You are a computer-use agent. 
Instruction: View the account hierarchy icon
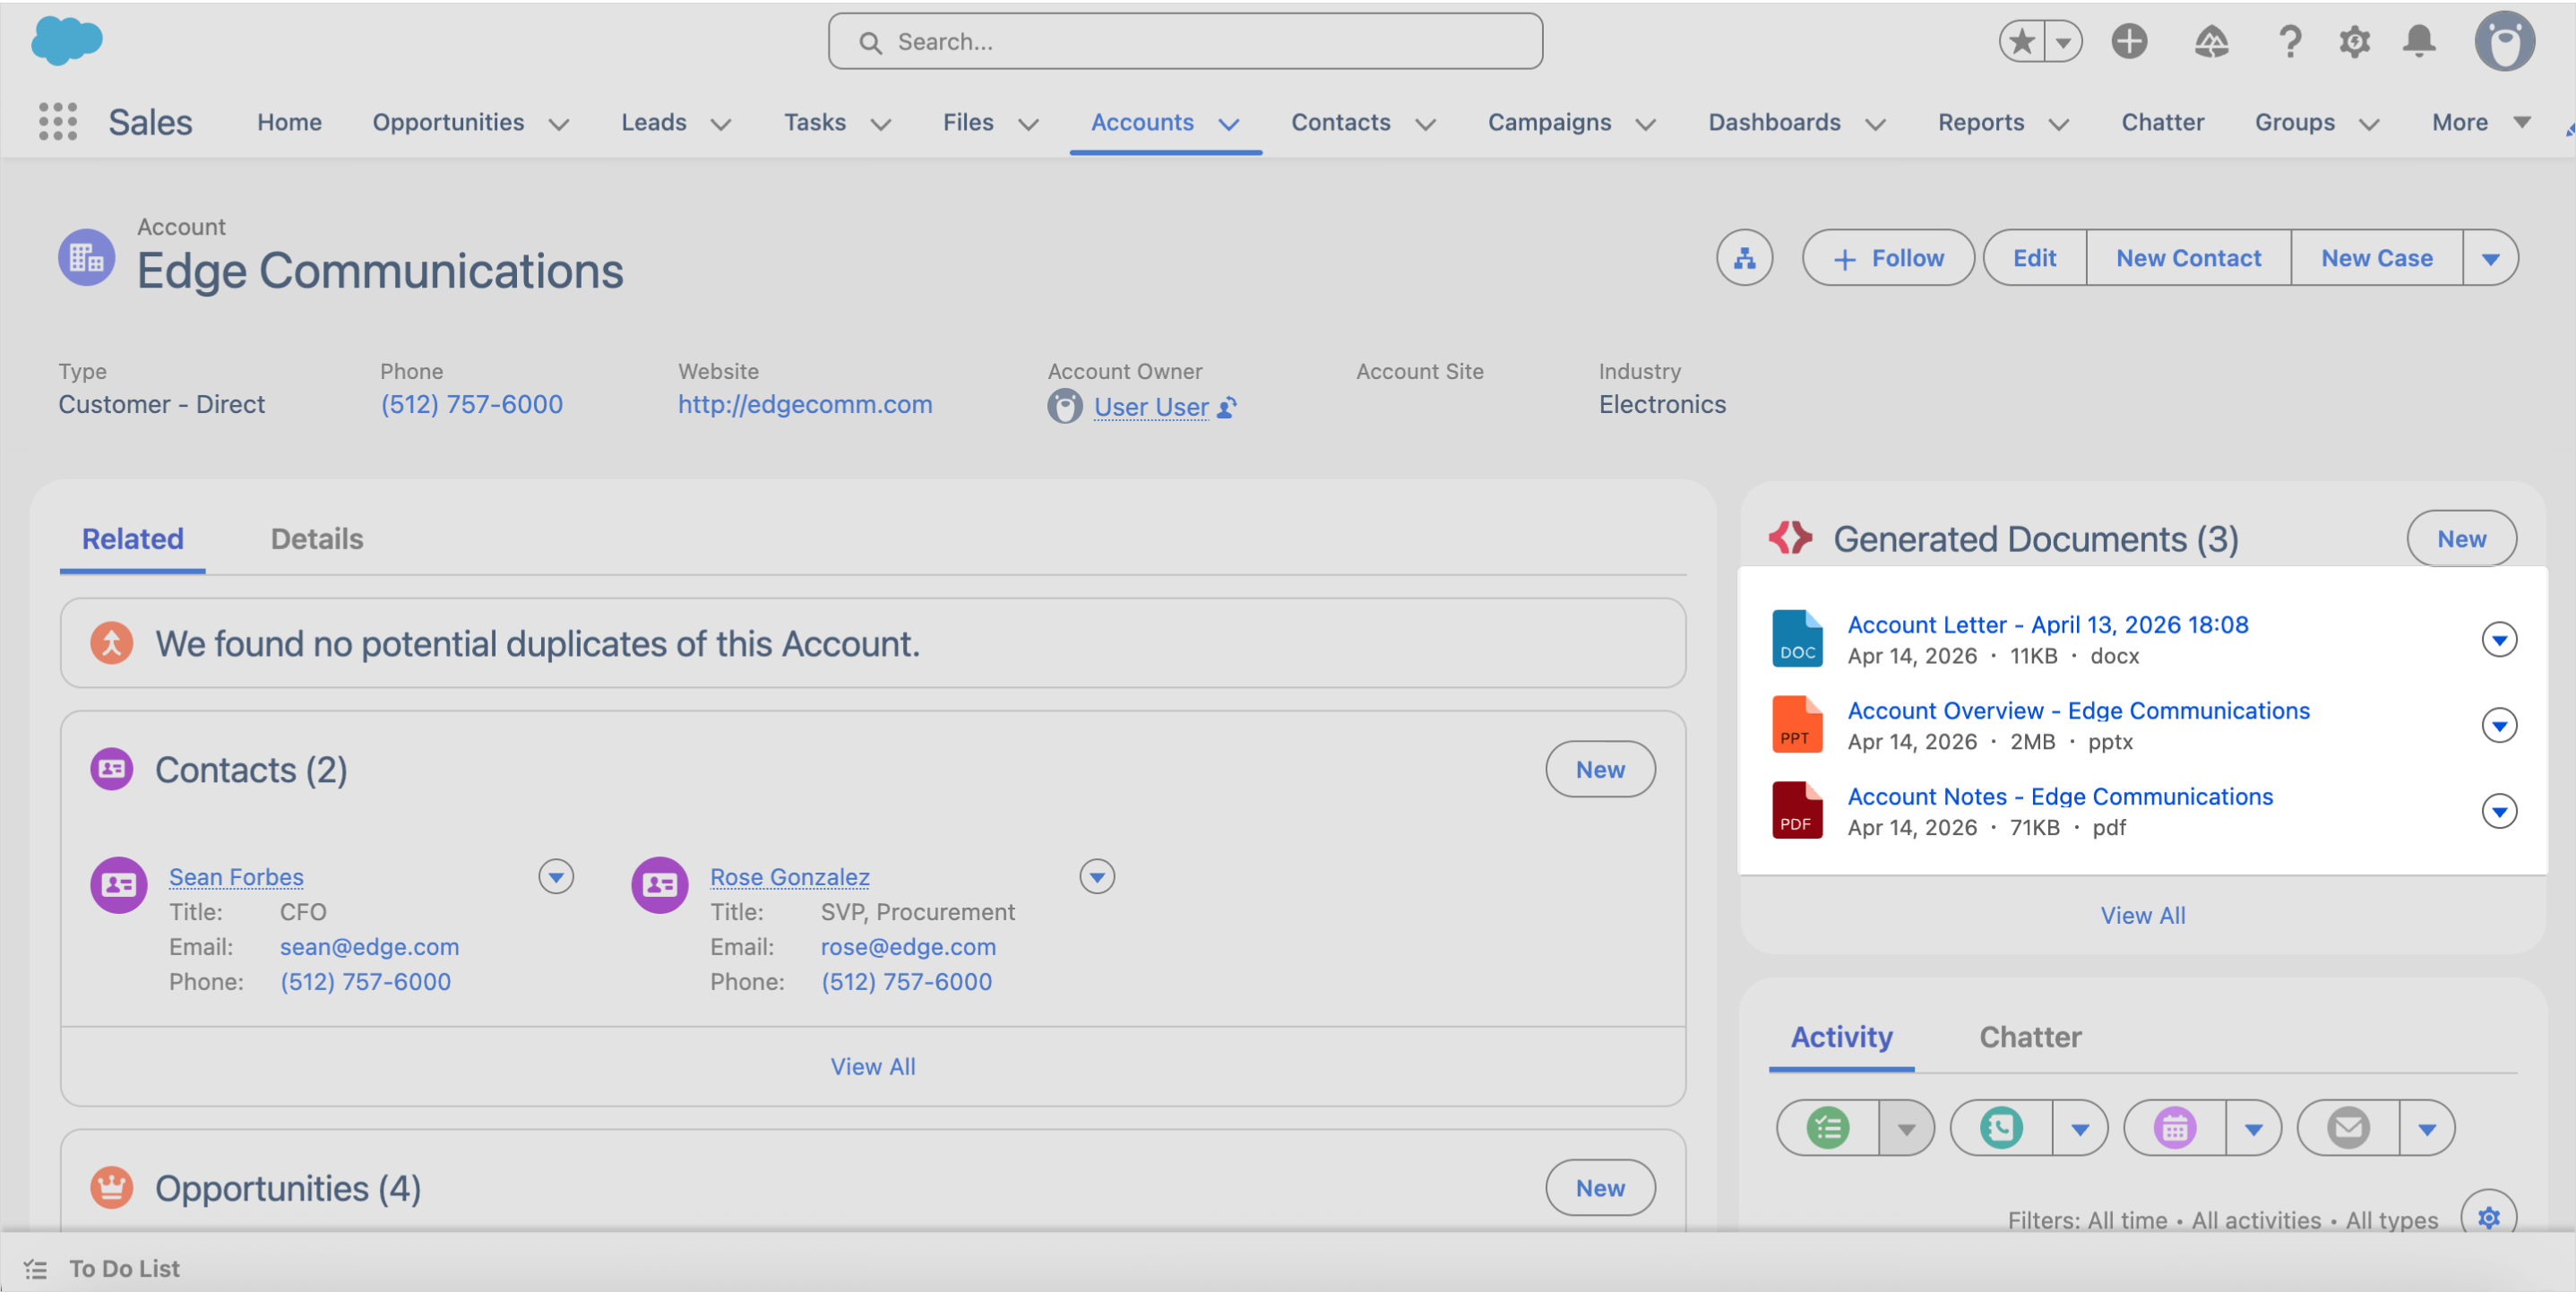(1744, 258)
